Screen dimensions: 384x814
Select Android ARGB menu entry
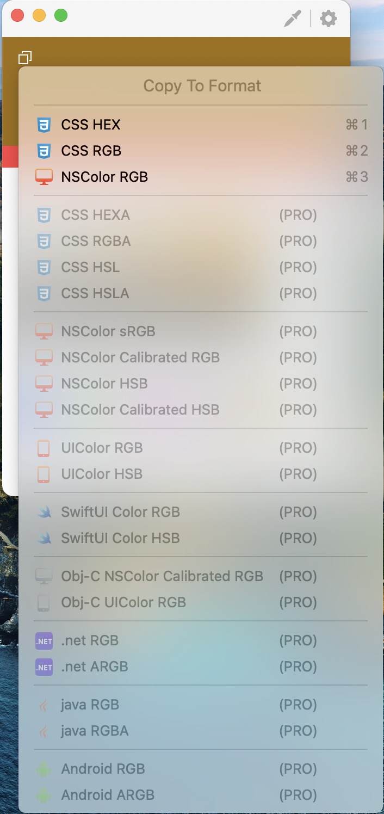pos(108,795)
